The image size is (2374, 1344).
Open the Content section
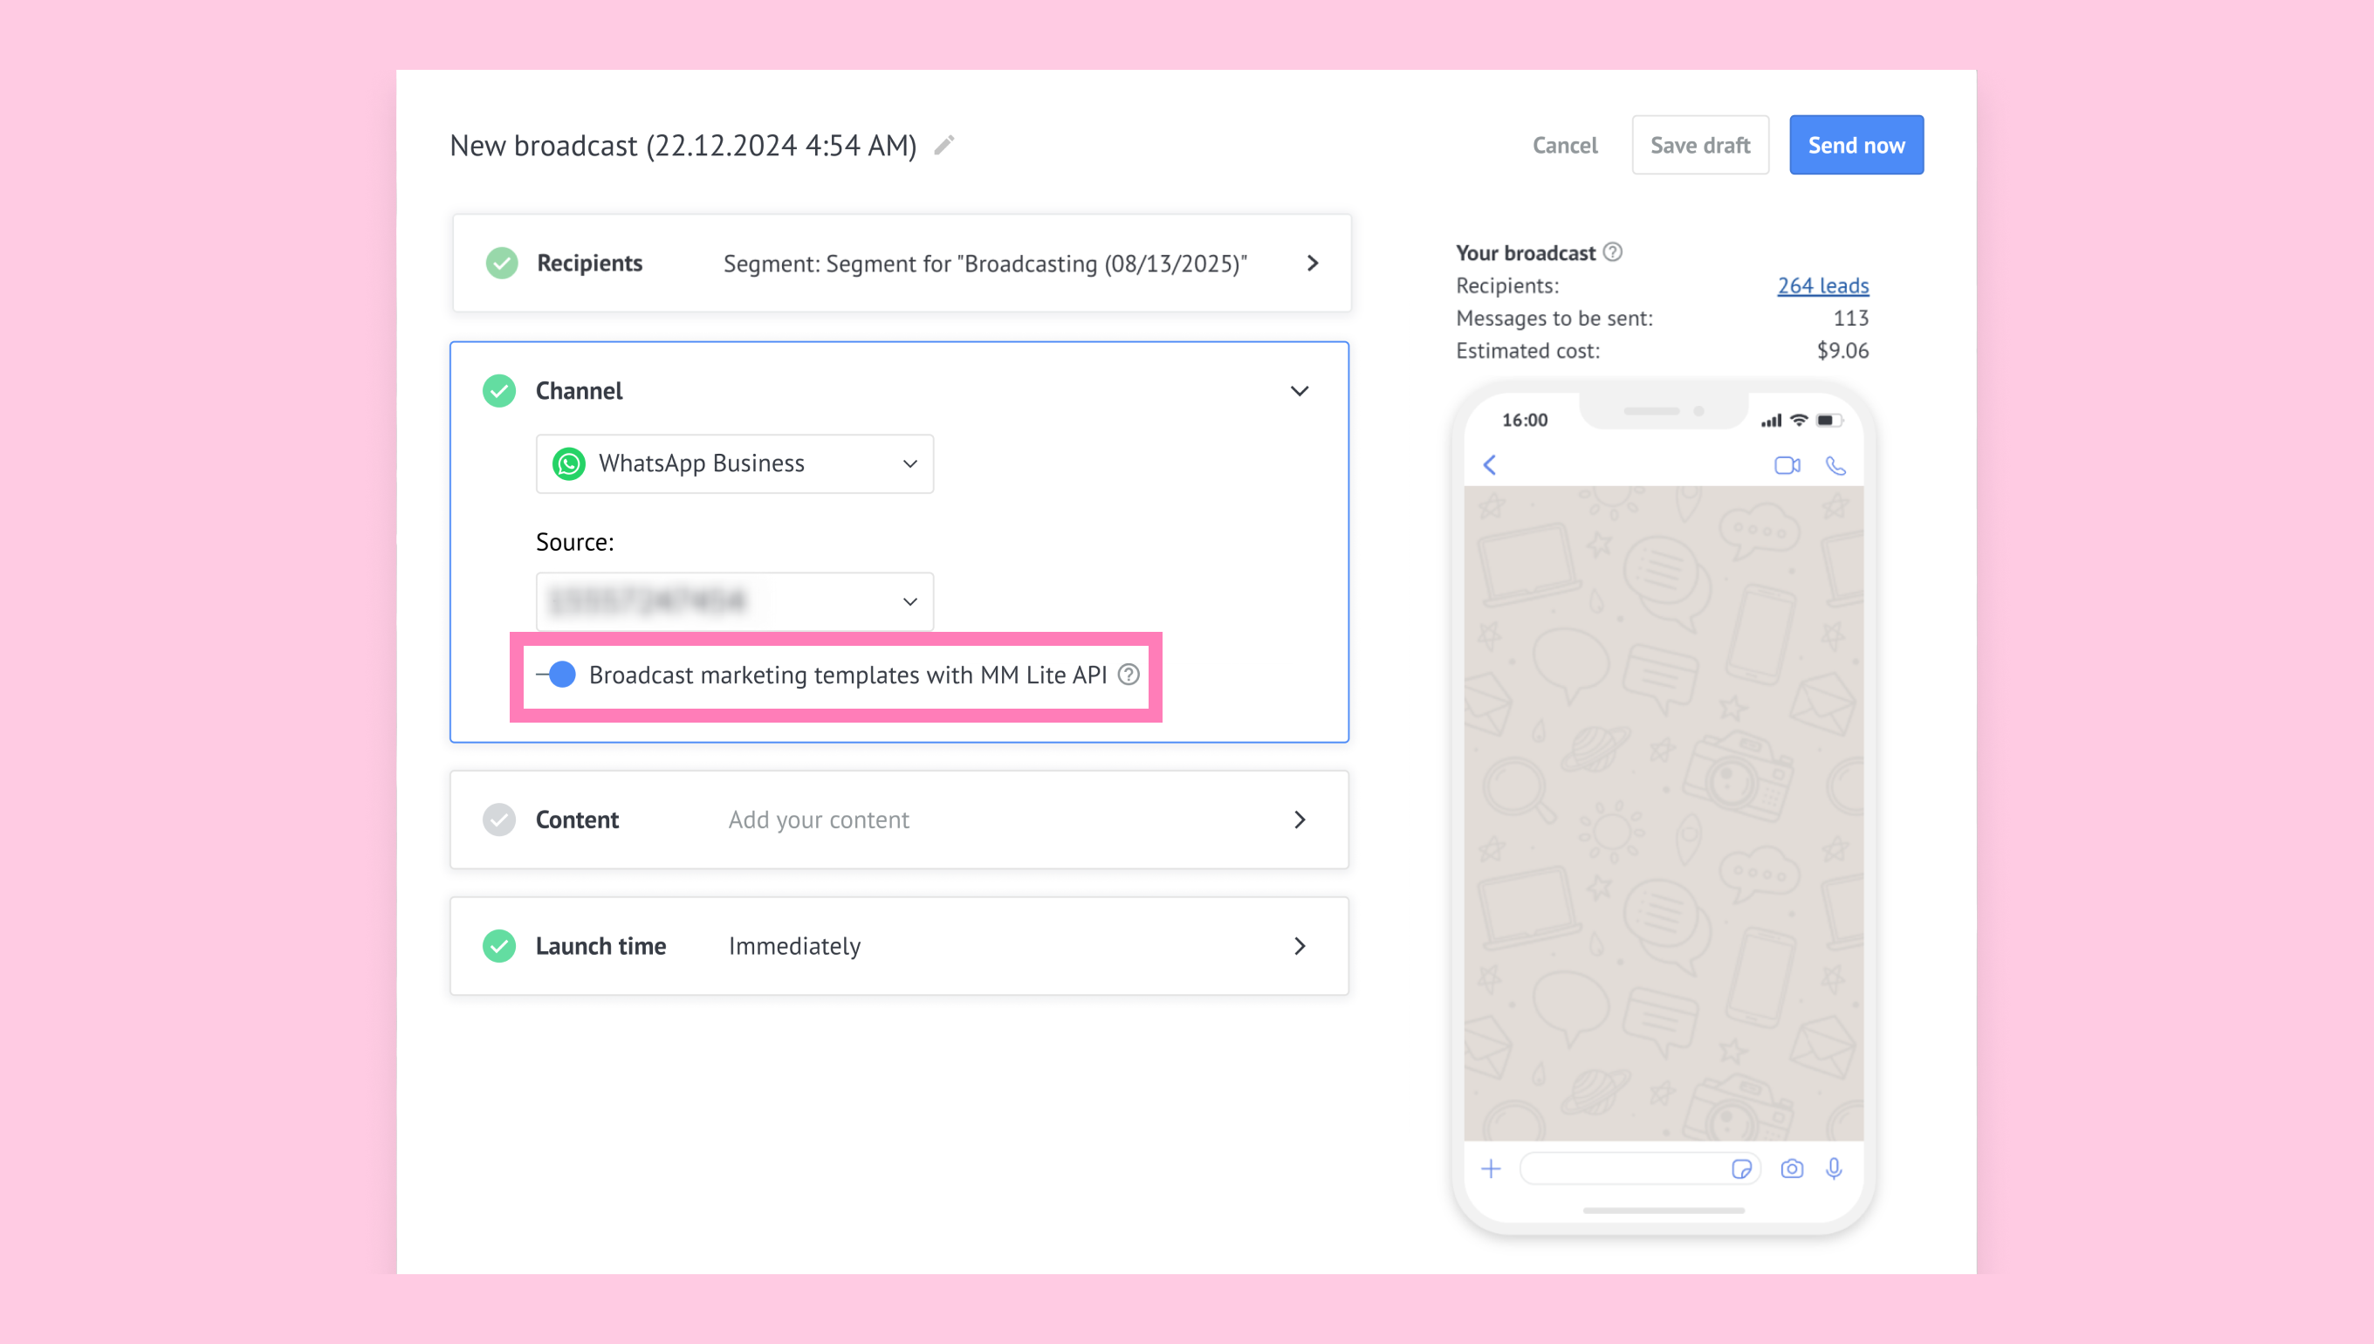point(1299,819)
